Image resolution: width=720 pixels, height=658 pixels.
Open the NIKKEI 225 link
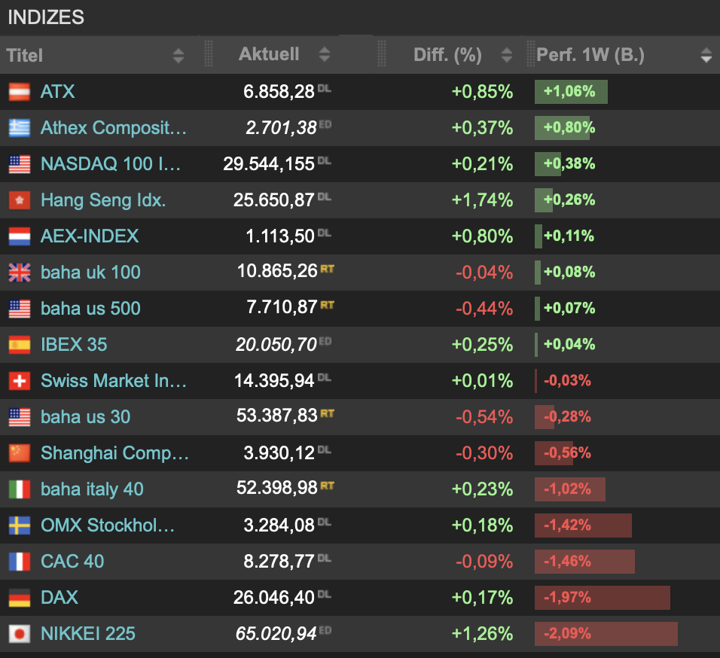point(87,634)
